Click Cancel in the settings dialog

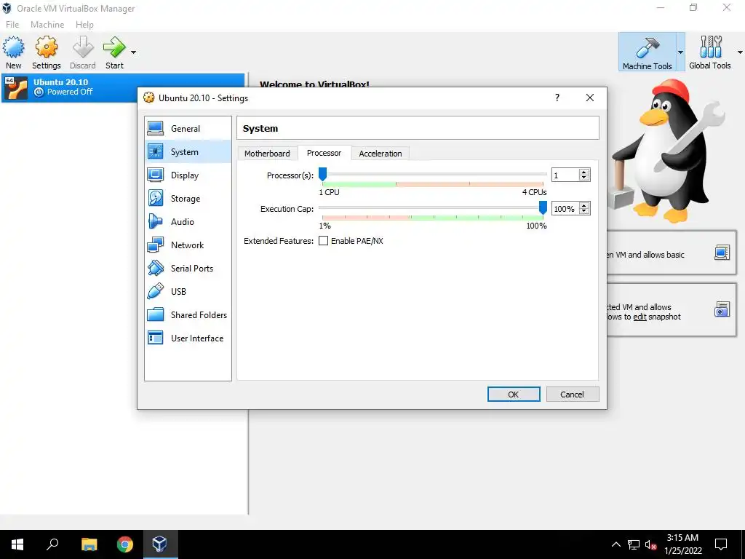[x=572, y=394]
